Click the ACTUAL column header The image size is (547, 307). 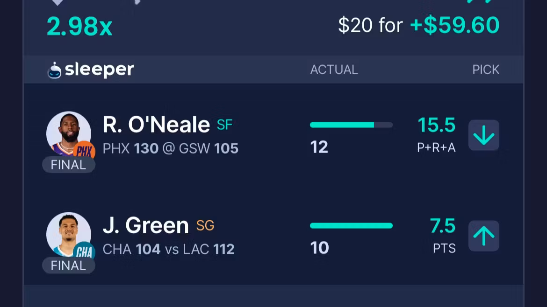tap(334, 70)
